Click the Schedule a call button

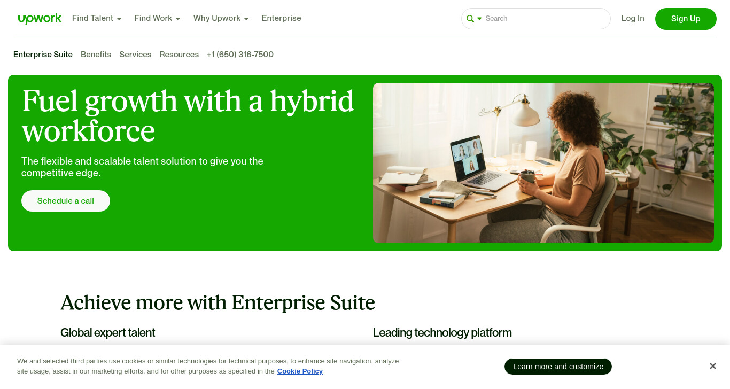pos(66,201)
